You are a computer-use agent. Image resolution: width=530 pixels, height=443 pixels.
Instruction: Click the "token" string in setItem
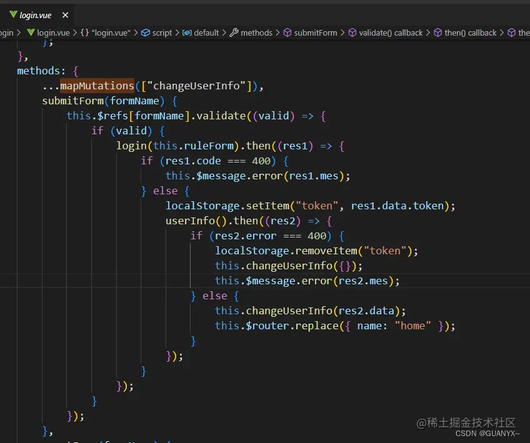point(317,206)
